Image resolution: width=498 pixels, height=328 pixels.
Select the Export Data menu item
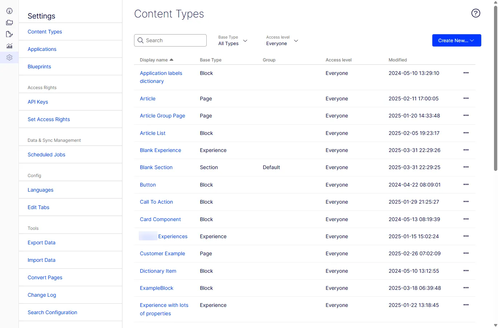[x=41, y=243]
